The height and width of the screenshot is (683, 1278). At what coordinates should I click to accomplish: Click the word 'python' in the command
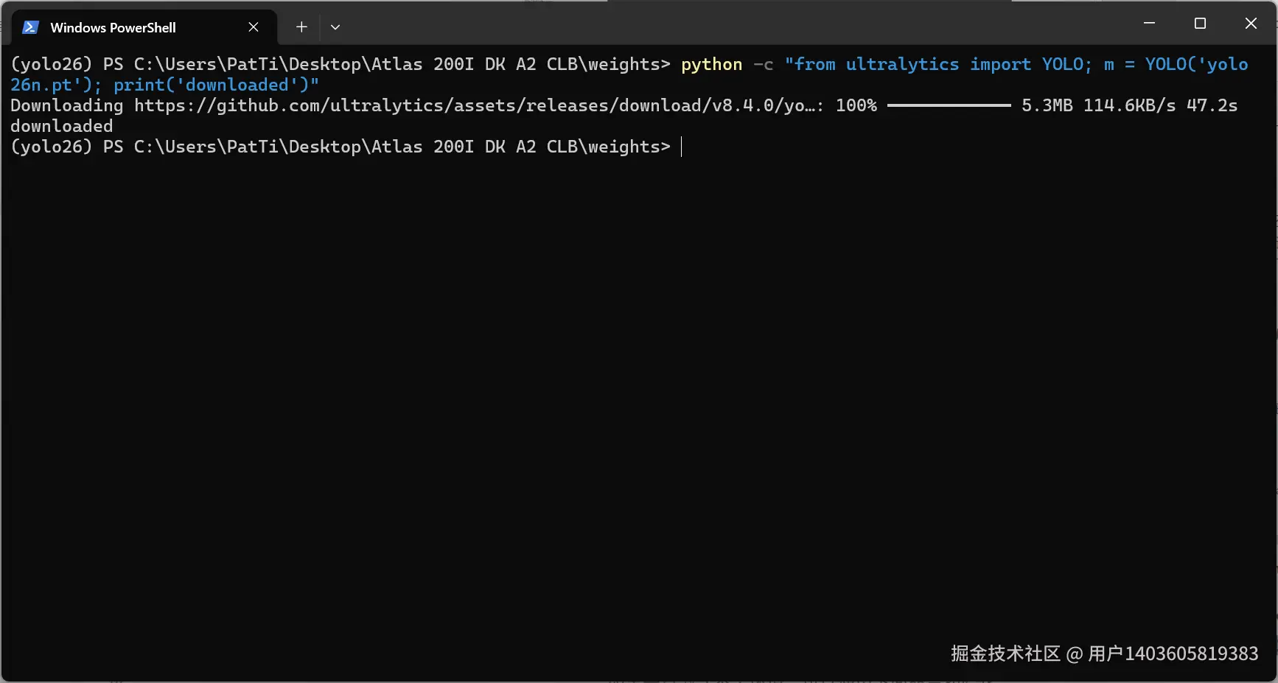(711, 64)
